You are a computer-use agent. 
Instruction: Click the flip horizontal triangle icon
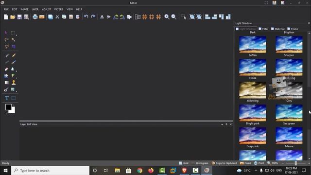click(102, 17)
